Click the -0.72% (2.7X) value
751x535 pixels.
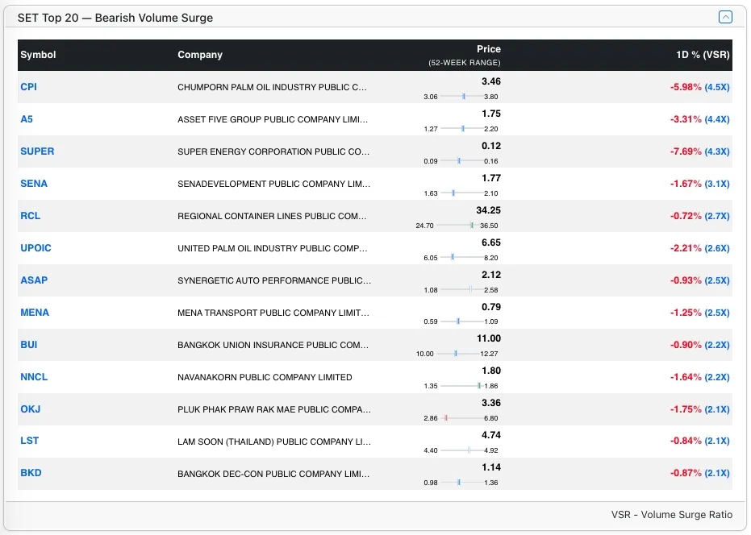click(x=699, y=216)
